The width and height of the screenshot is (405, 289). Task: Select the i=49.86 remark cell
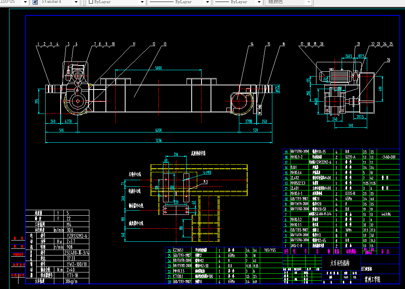pos(386,214)
